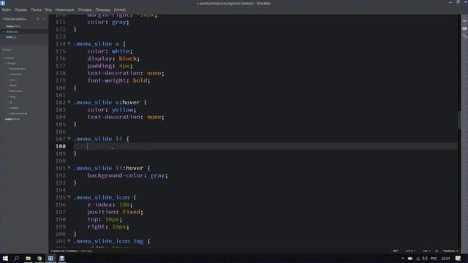This screenshot has height=263, width=468.
Task: Open the Emmet menu
Action: tap(120, 9)
